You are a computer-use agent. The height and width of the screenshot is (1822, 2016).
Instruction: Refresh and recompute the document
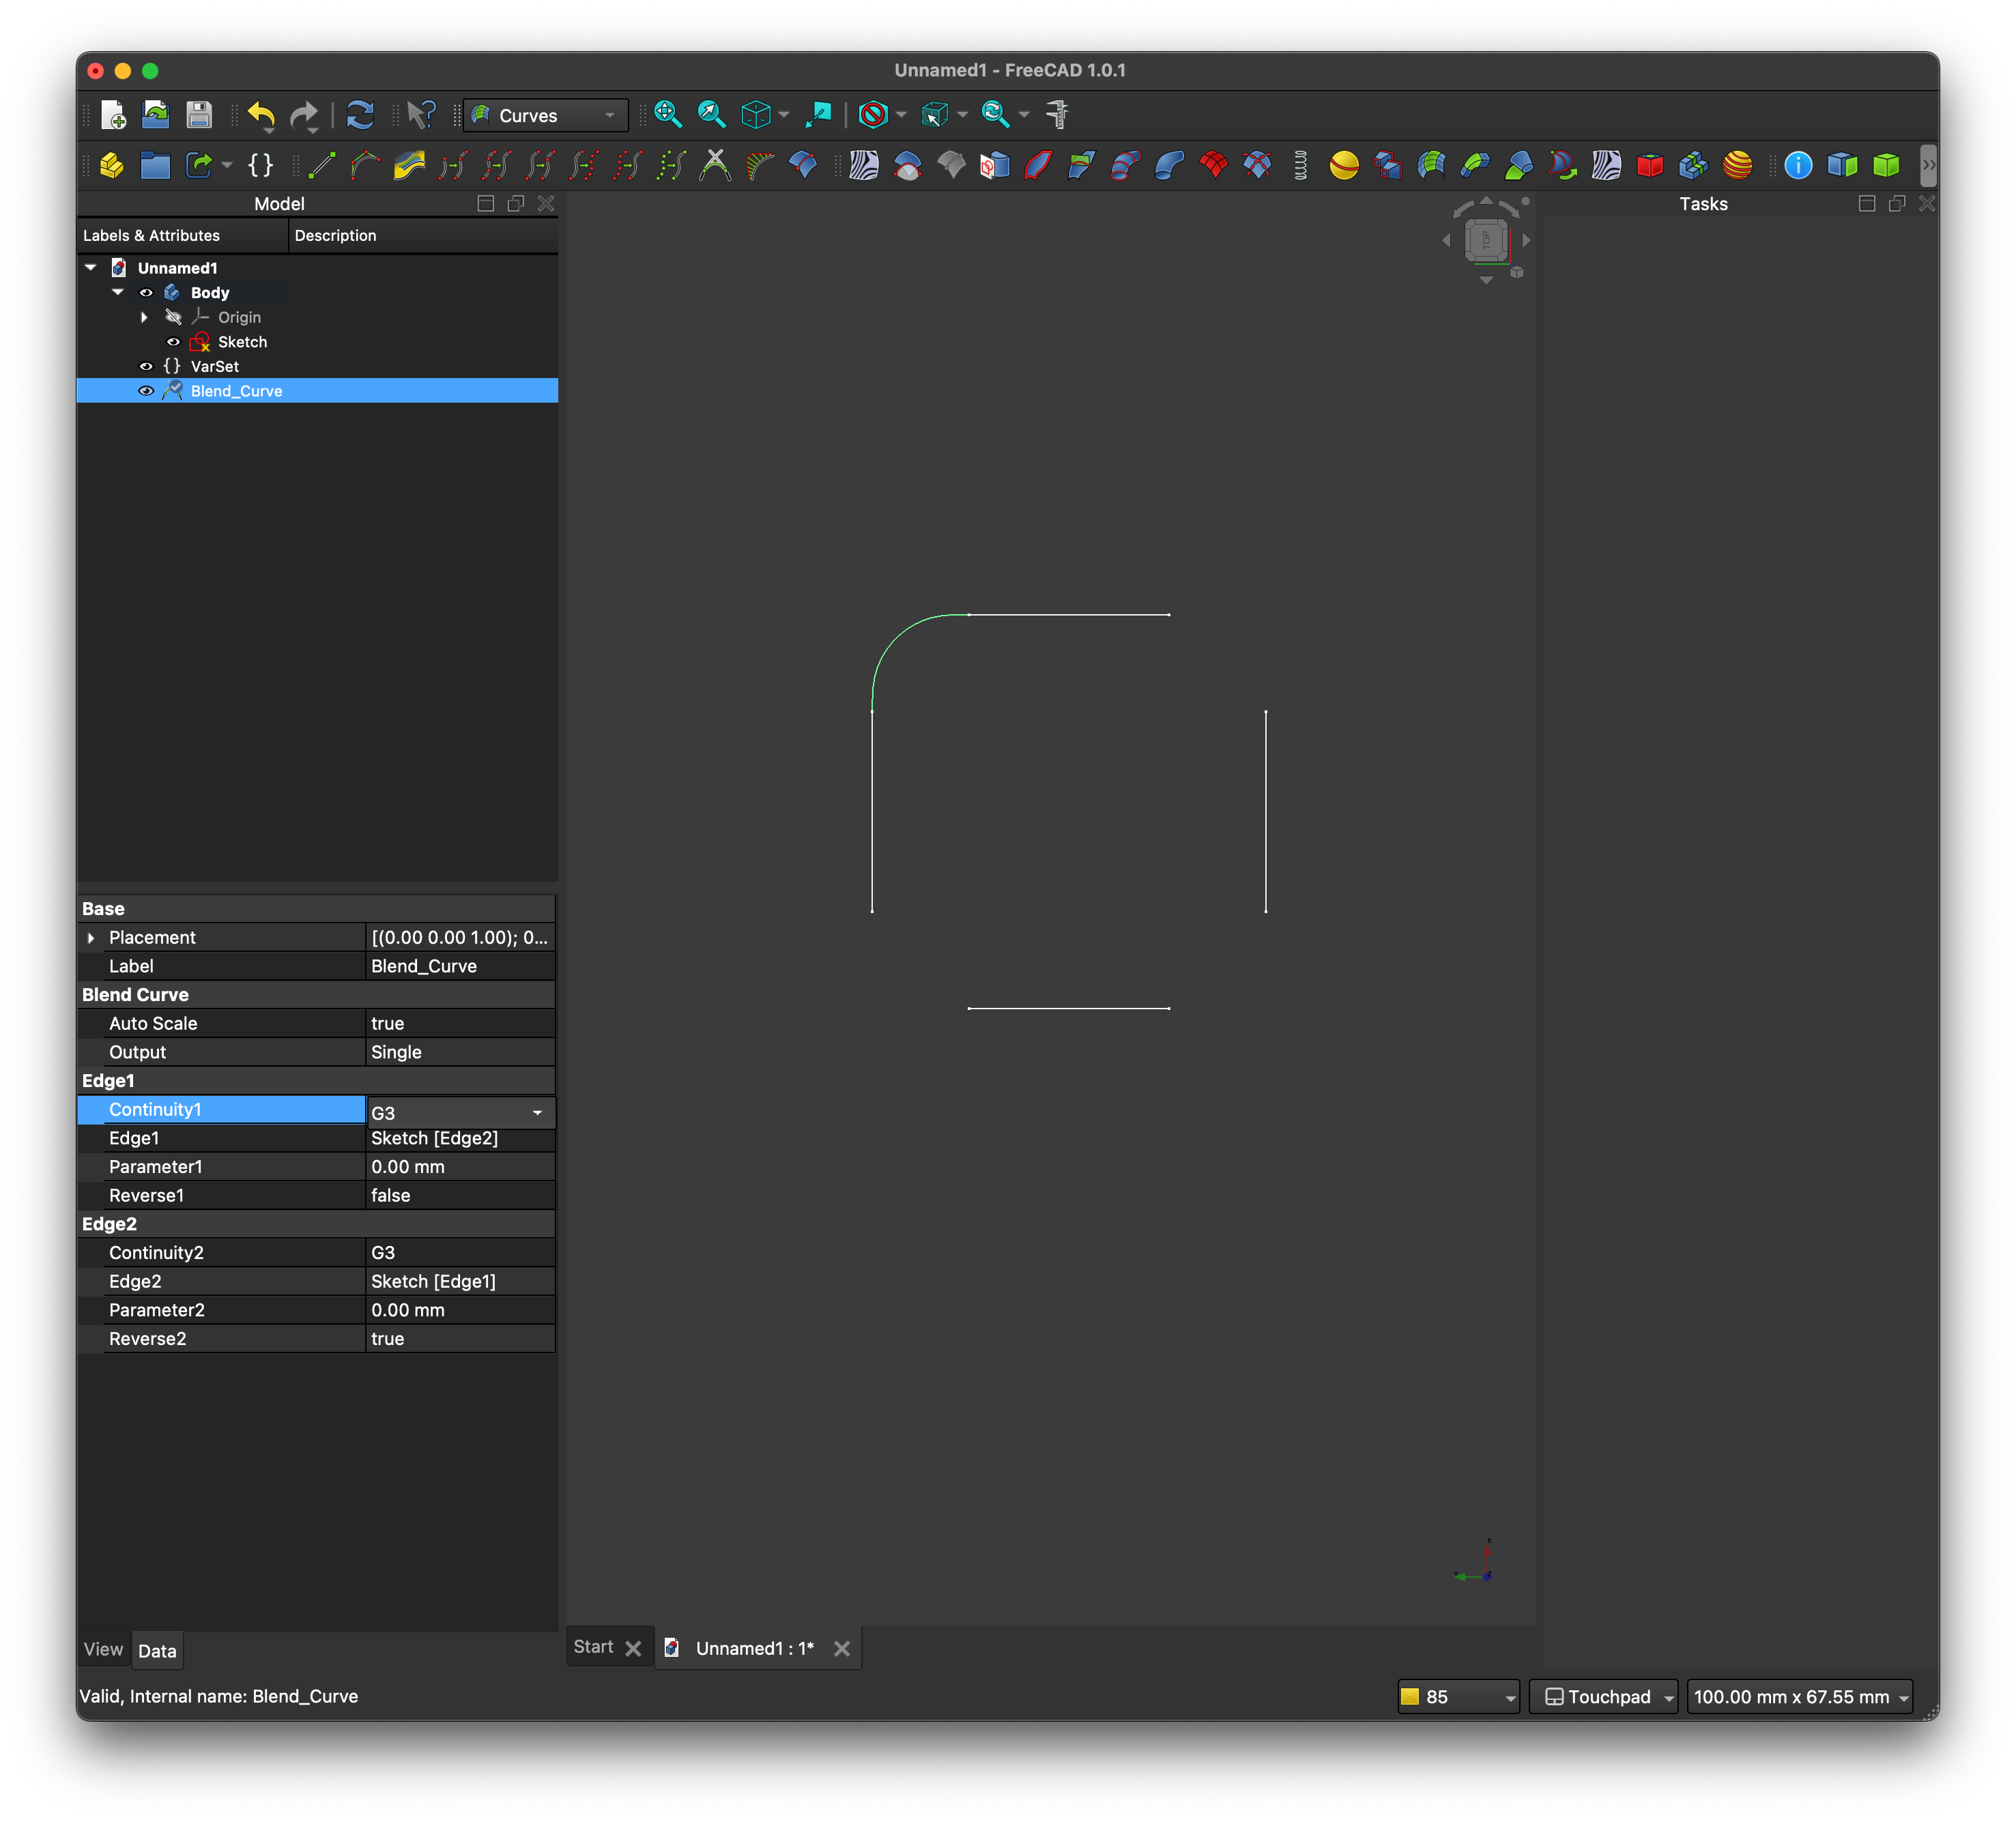[360, 115]
